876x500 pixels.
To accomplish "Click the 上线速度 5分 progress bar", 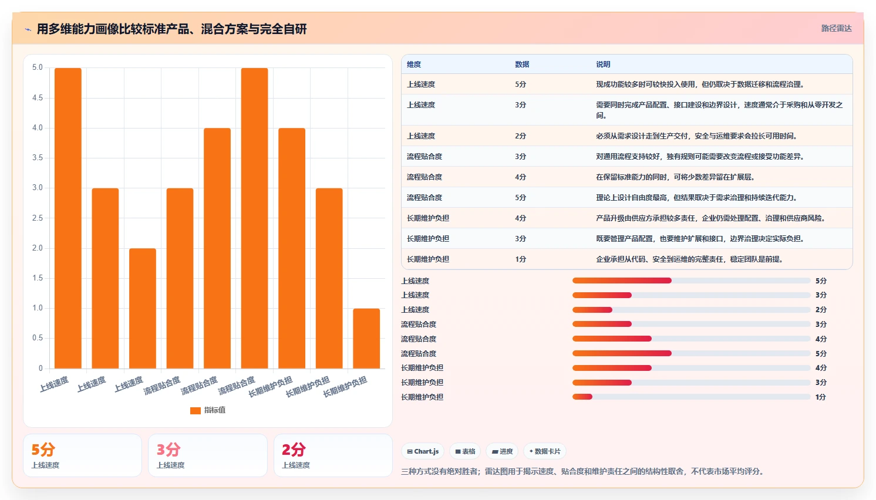I will [691, 281].
